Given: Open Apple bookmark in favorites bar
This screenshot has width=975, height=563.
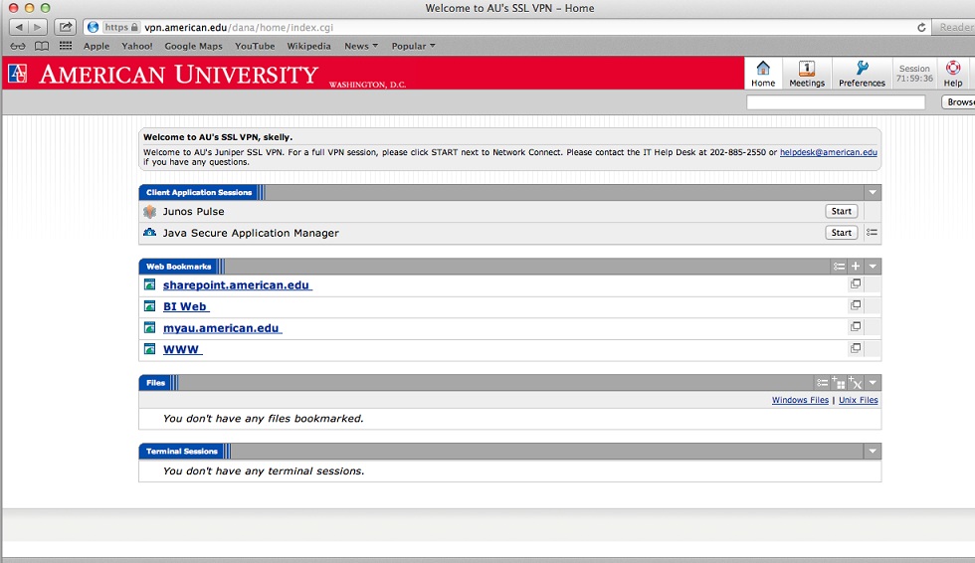Looking at the screenshot, I should pos(97,46).
